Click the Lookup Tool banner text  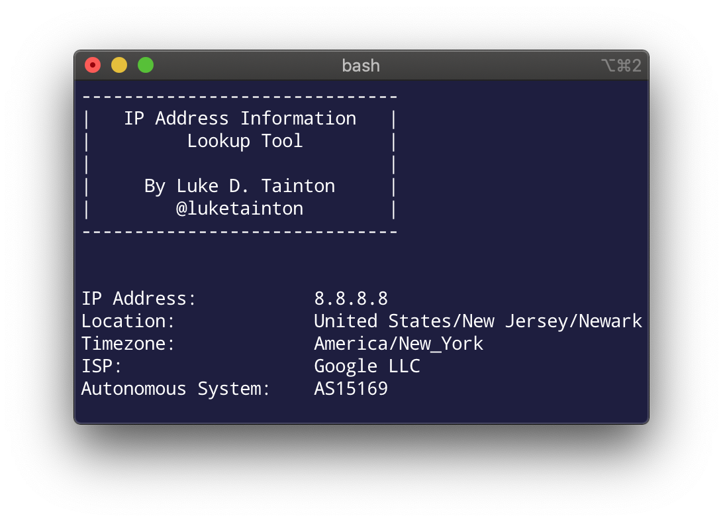tap(244, 141)
